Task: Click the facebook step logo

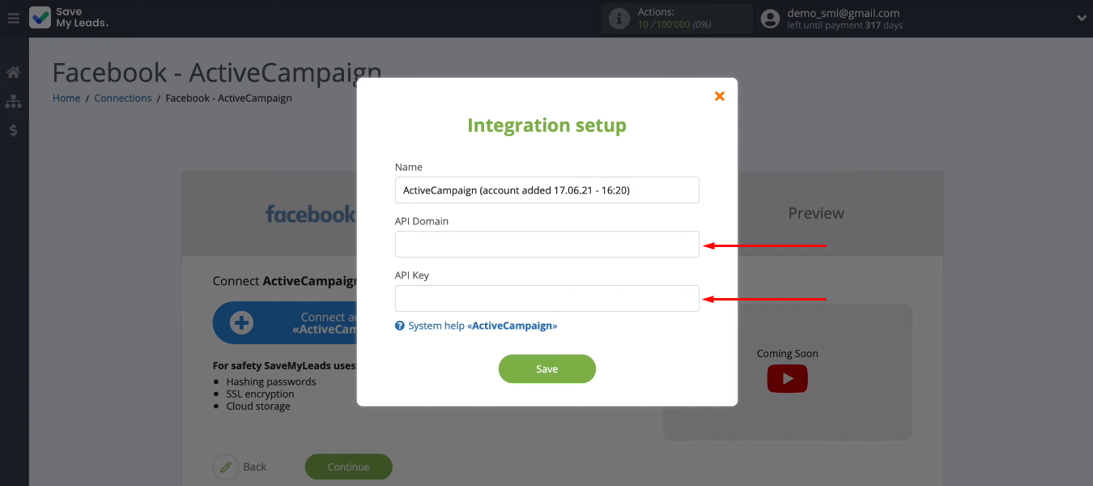Action: (310, 214)
